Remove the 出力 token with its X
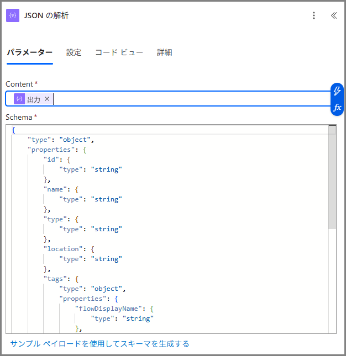 [x=47, y=99]
